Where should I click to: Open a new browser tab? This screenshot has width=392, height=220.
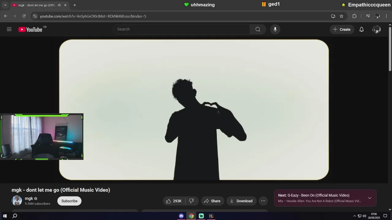[x=74, y=5]
